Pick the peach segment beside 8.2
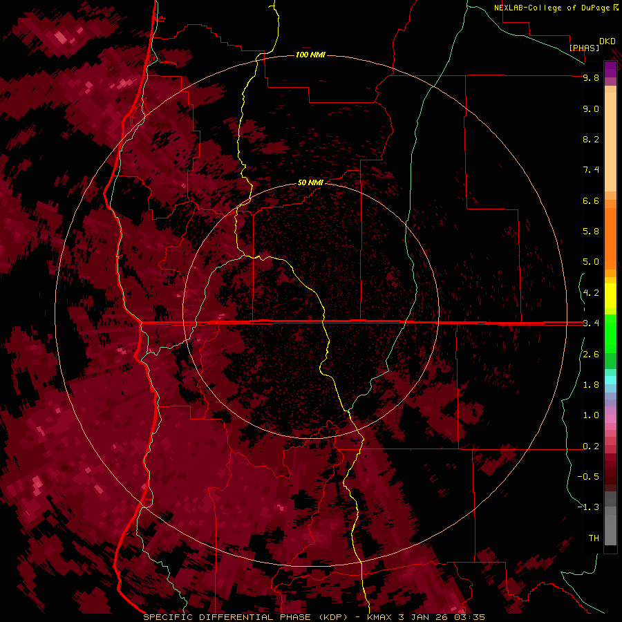622x622 pixels. [x=610, y=142]
